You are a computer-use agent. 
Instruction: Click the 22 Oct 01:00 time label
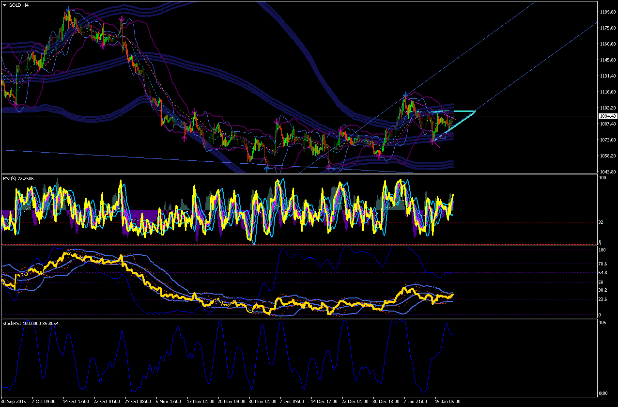(107, 402)
